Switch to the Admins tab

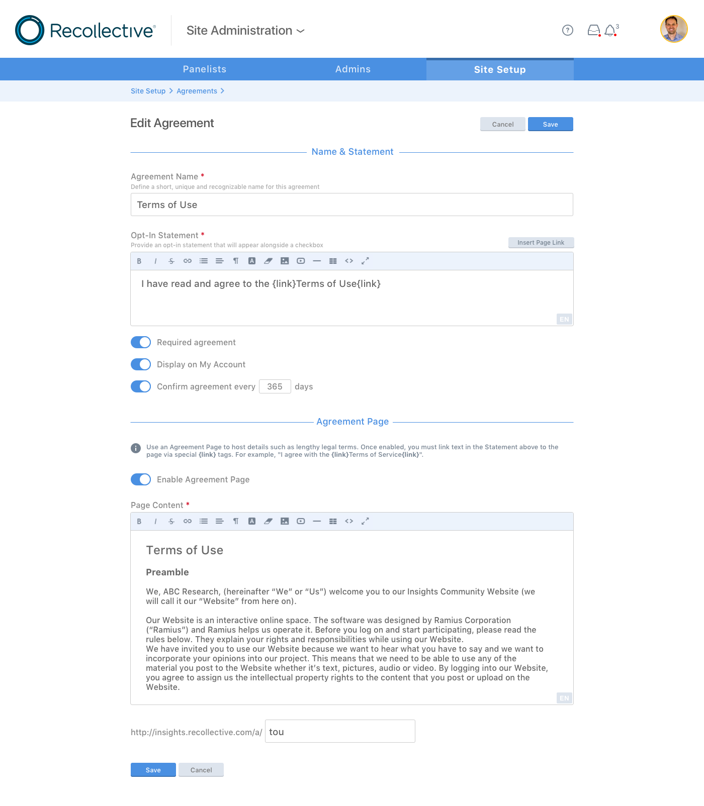tap(353, 69)
